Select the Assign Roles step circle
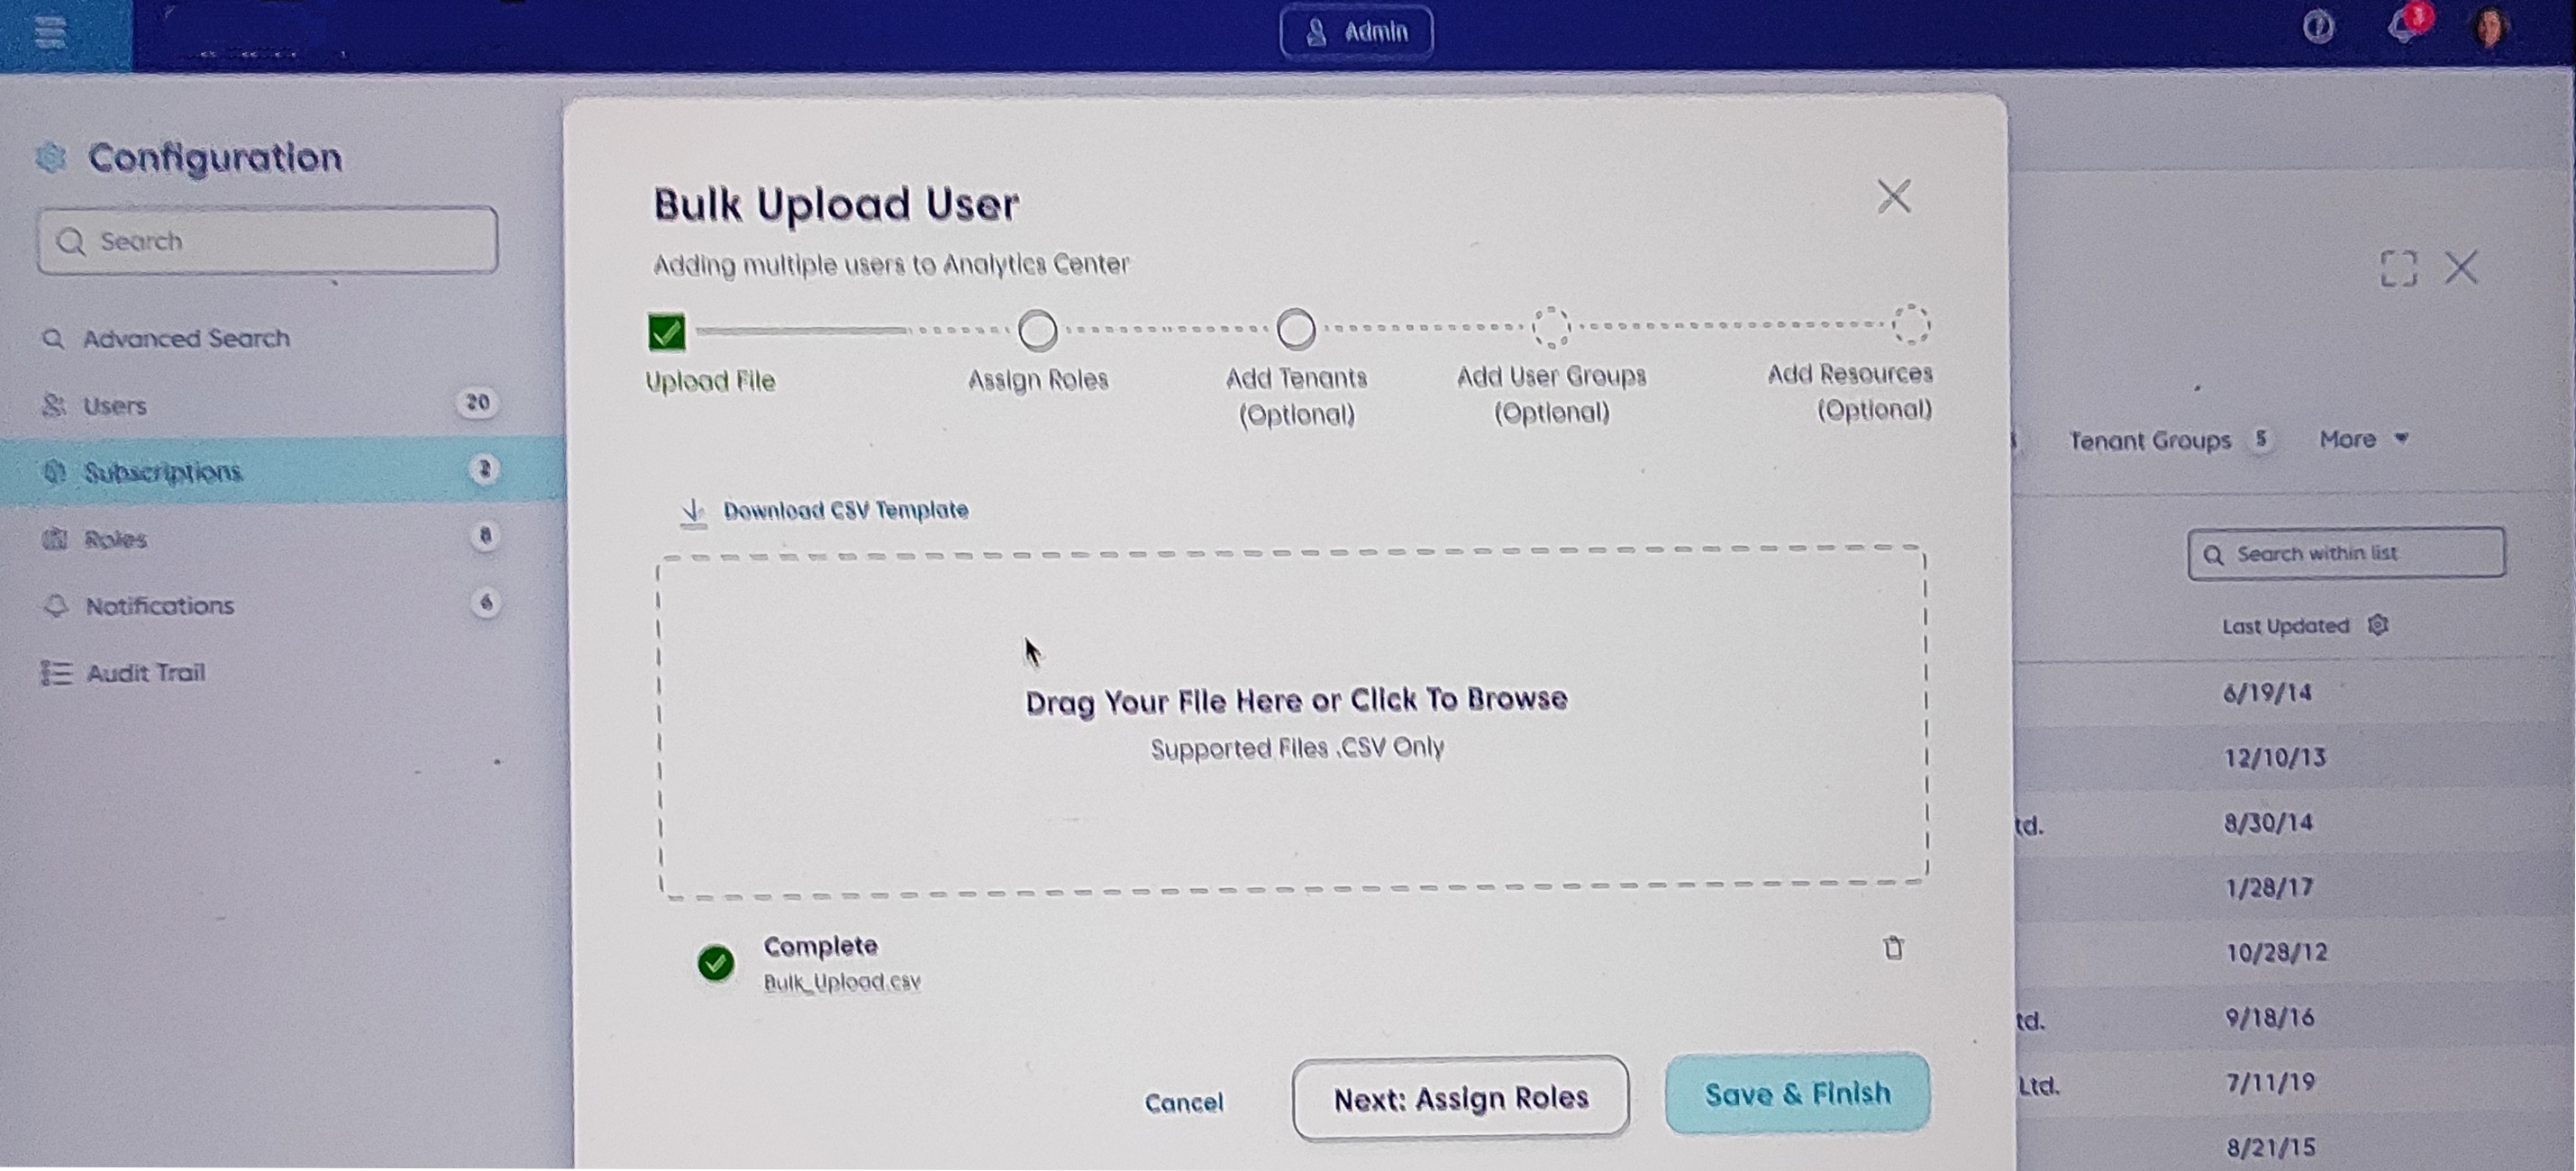 click(1037, 330)
